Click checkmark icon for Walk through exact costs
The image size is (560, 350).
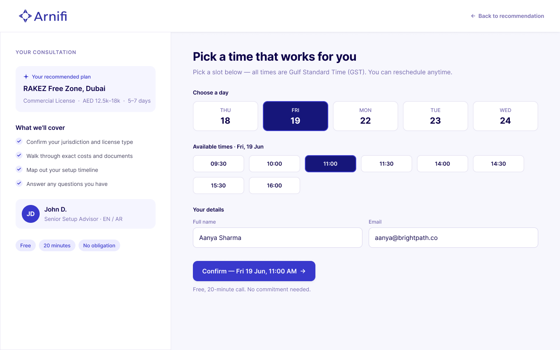[19, 155]
